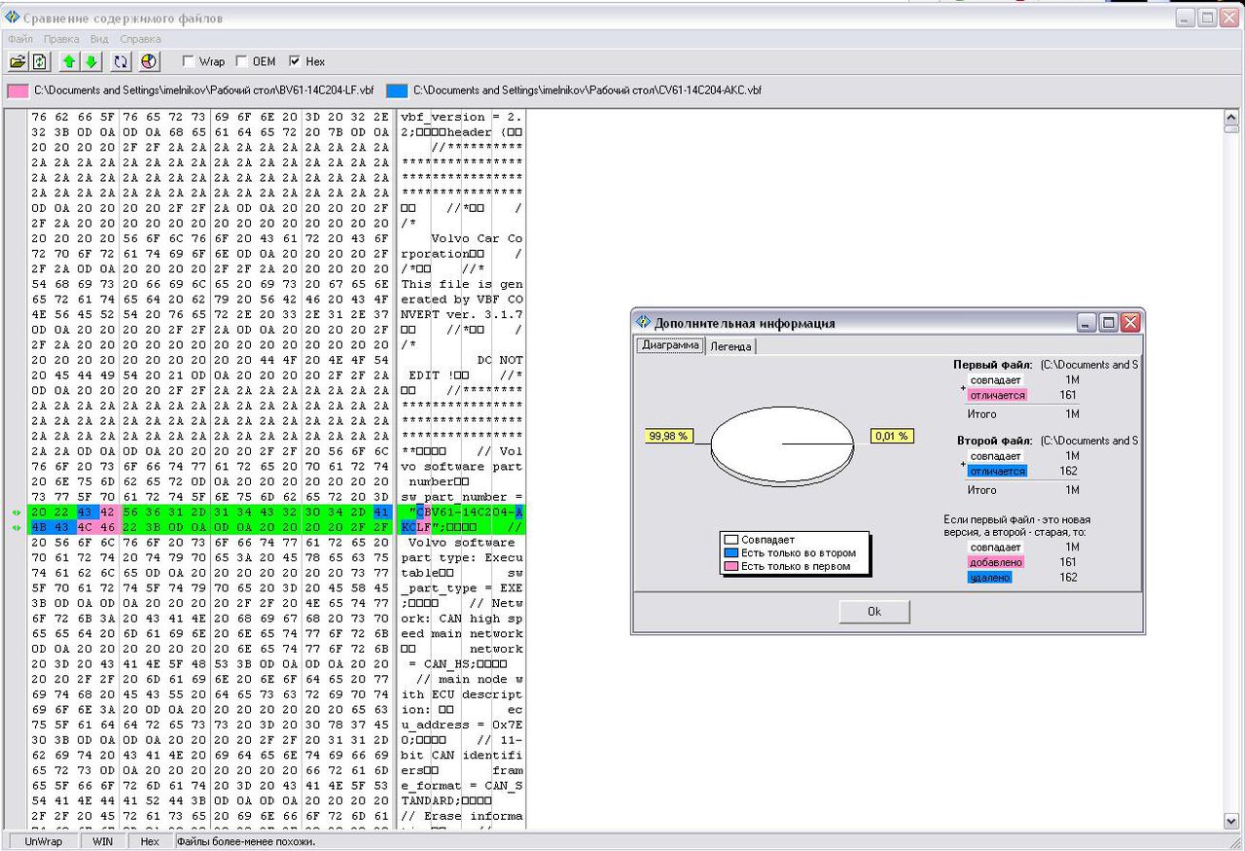This screenshot has width=1245, height=851.
Task: Click the blue circular arrows refresh icon
Action: 121,61
